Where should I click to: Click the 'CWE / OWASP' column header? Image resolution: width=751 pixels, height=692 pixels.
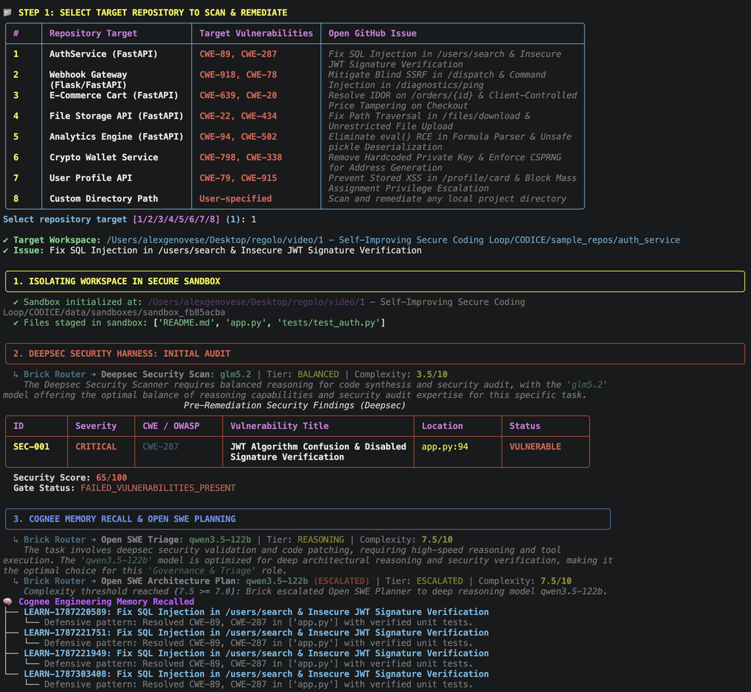[x=171, y=426]
